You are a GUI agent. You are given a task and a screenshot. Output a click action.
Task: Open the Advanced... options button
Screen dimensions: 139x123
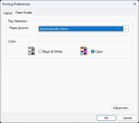[121, 108]
